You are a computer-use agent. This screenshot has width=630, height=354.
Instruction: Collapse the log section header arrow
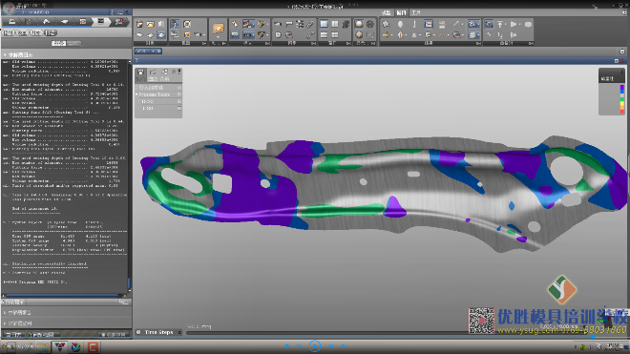(x=5, y=54)
